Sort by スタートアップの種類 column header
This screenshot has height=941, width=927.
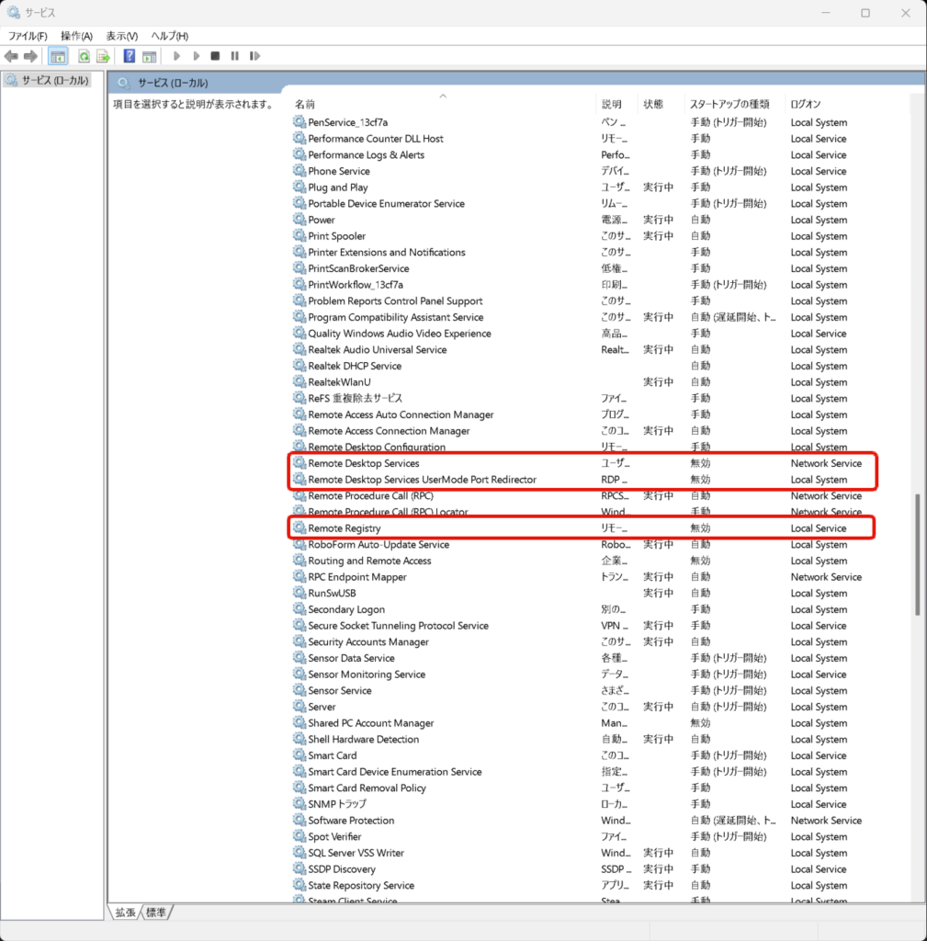point(729,105)
